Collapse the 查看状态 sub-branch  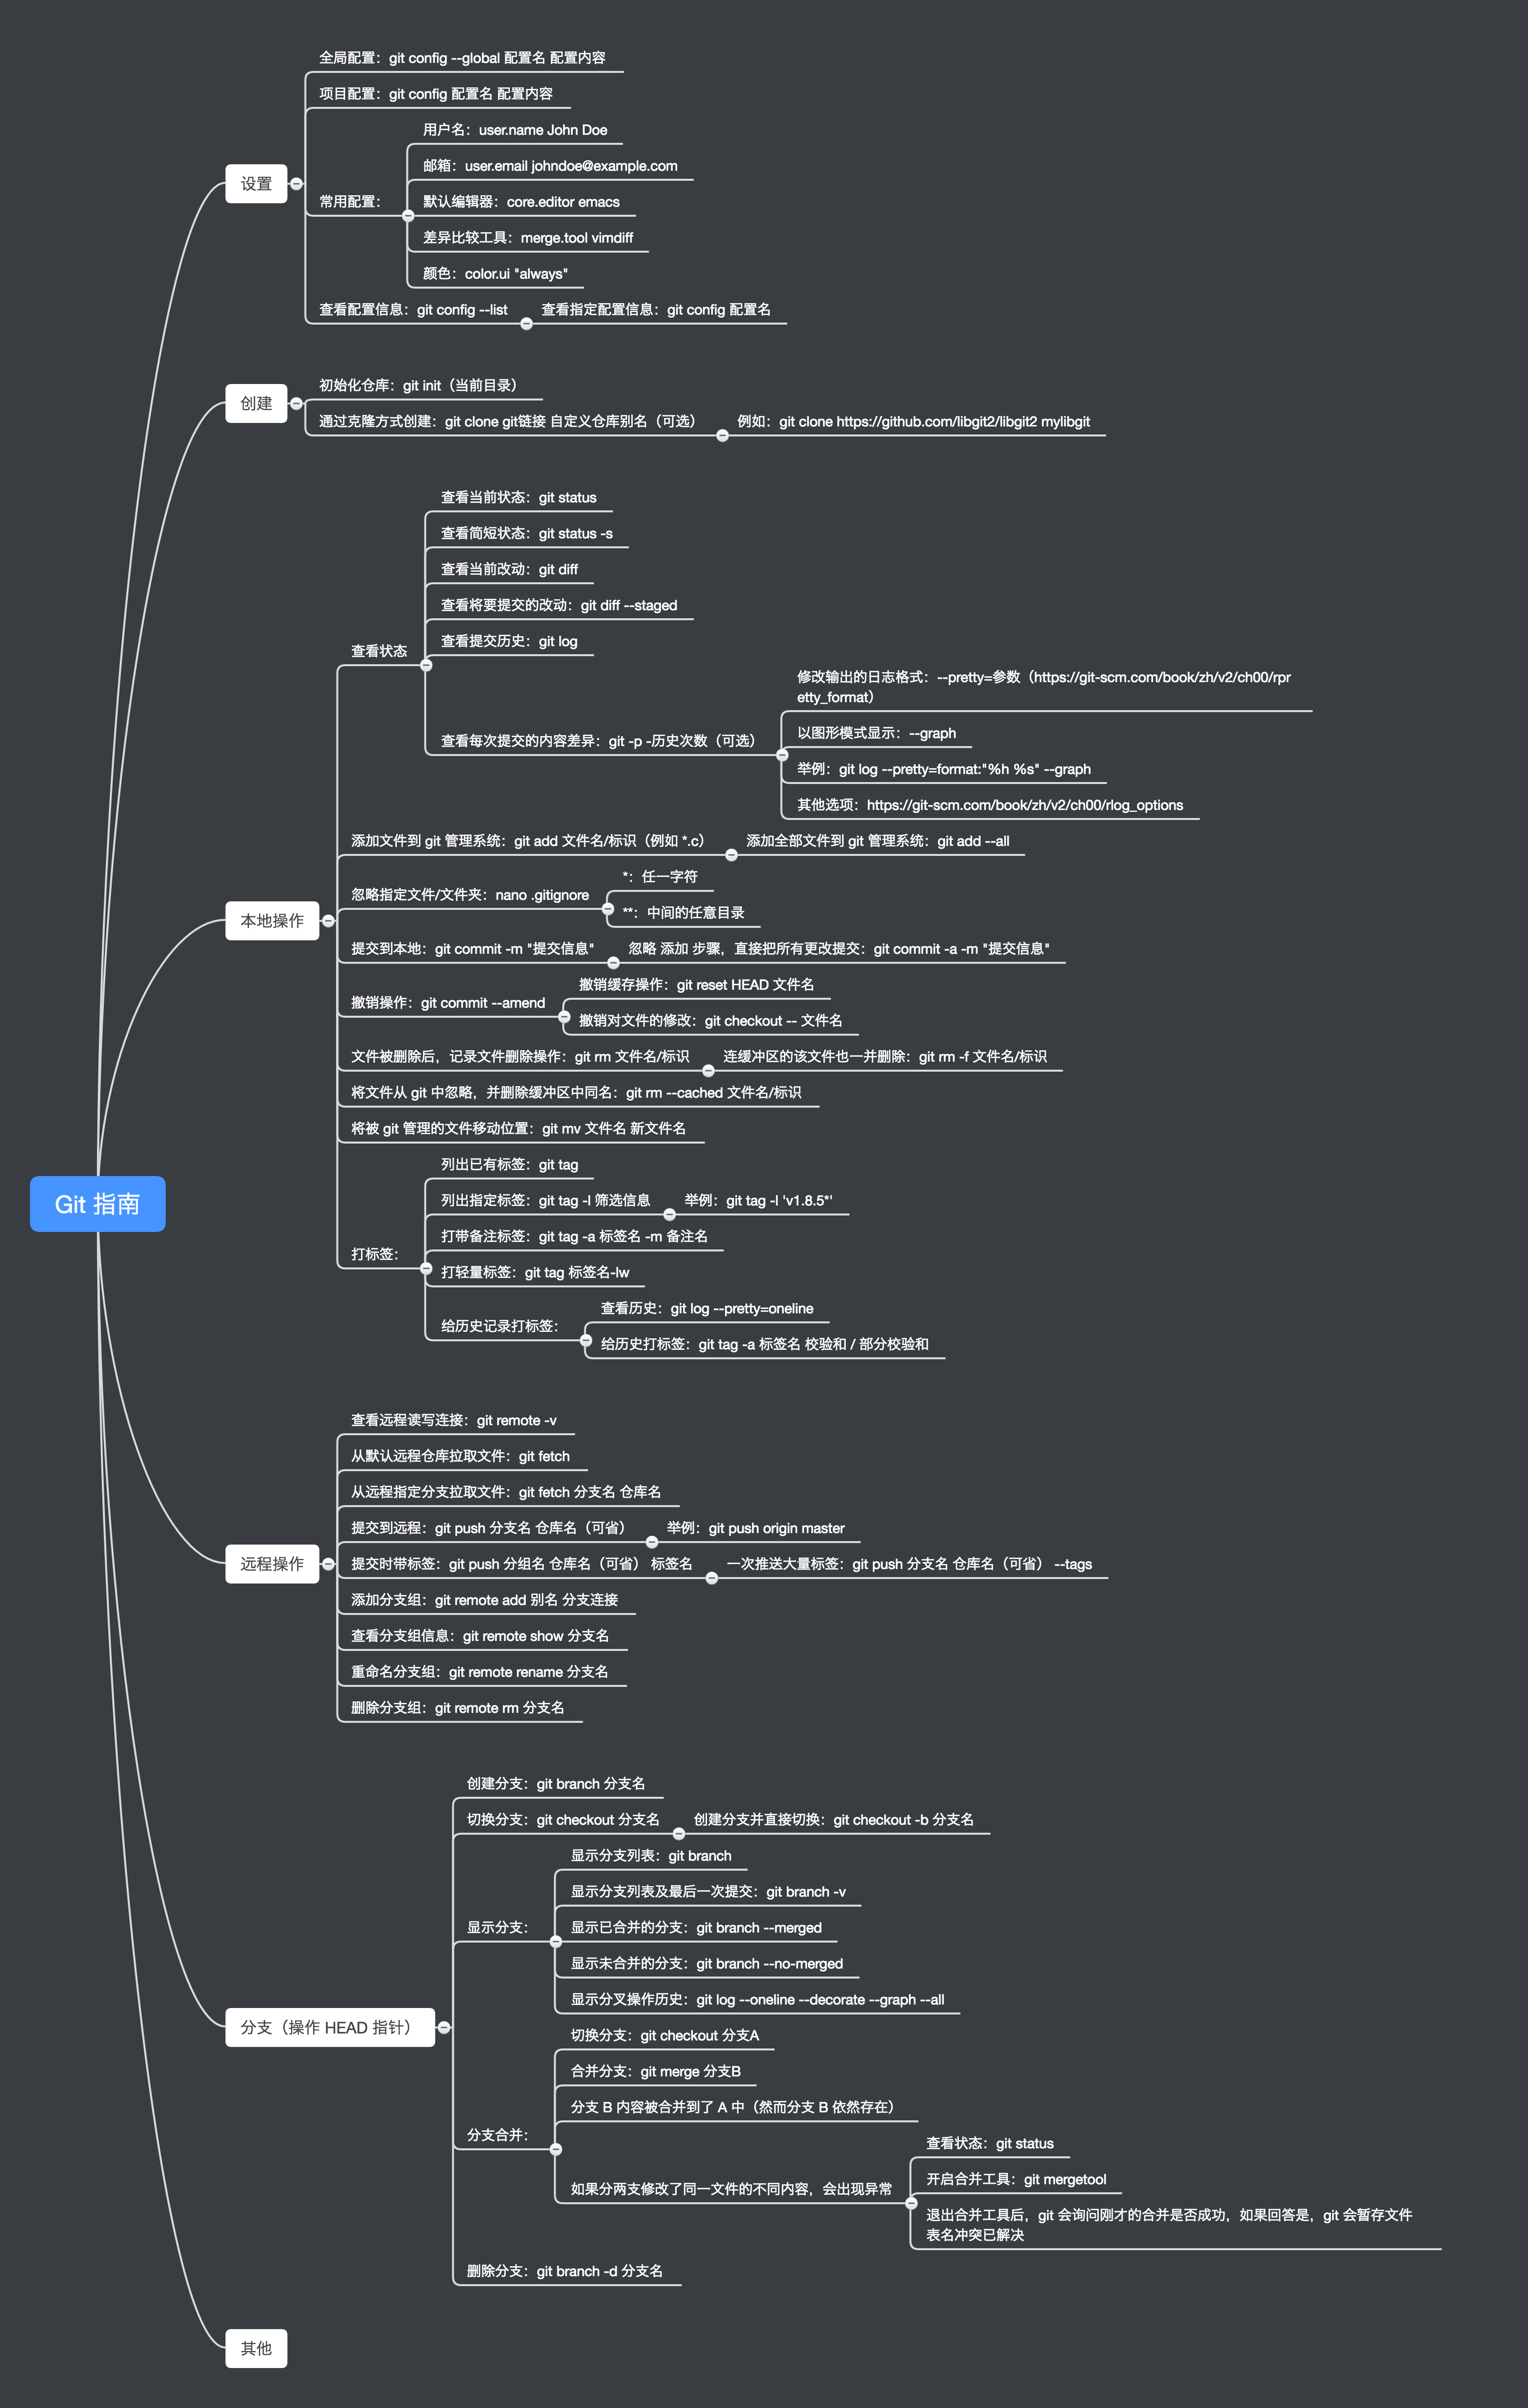[426, 665]
